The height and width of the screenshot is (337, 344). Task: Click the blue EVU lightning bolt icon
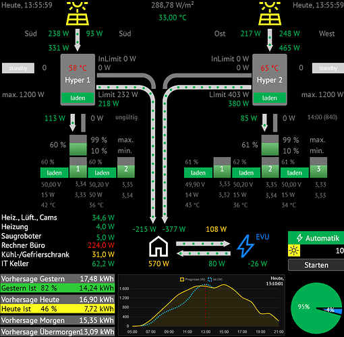(246, 246)
